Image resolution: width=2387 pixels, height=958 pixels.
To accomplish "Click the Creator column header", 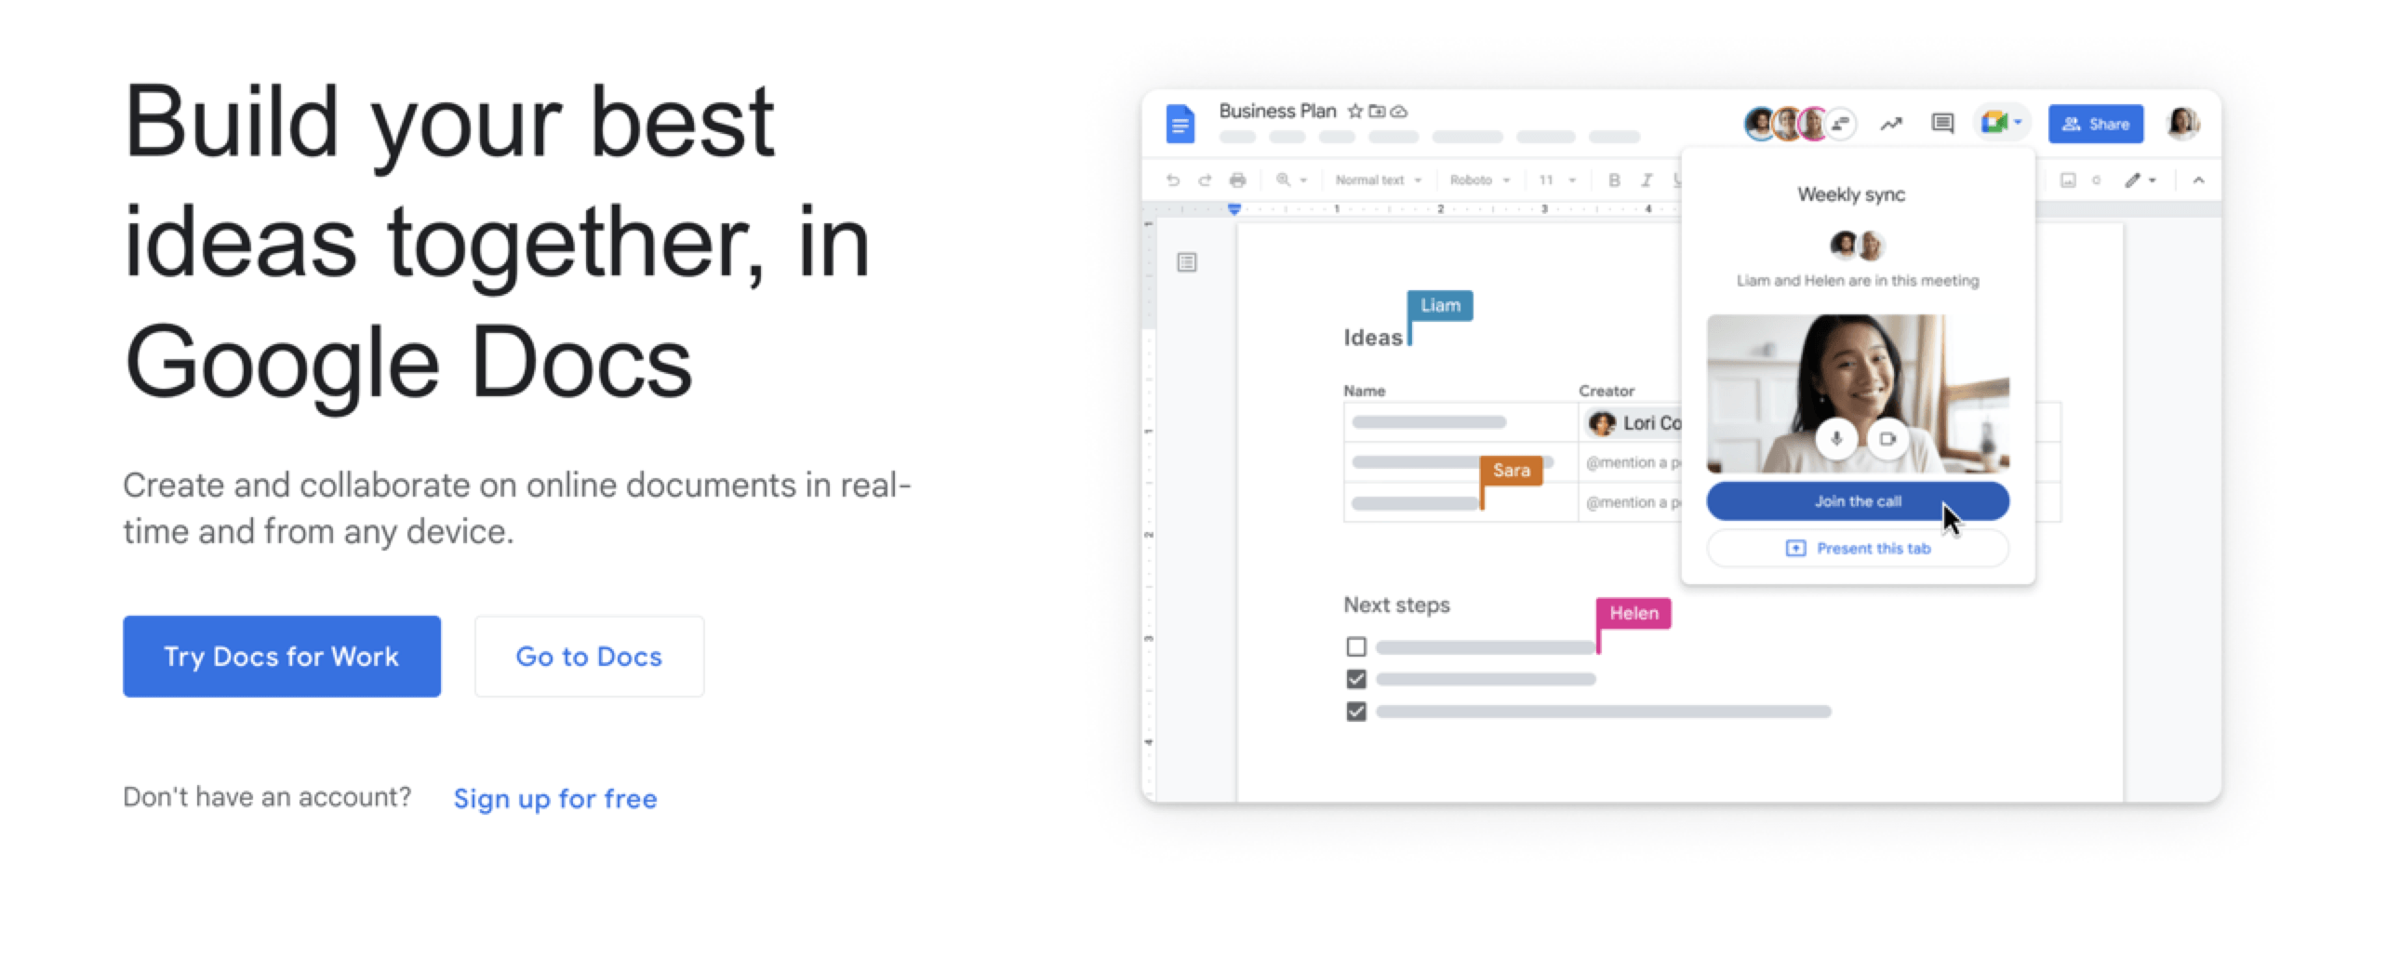I will point(1607,391).
